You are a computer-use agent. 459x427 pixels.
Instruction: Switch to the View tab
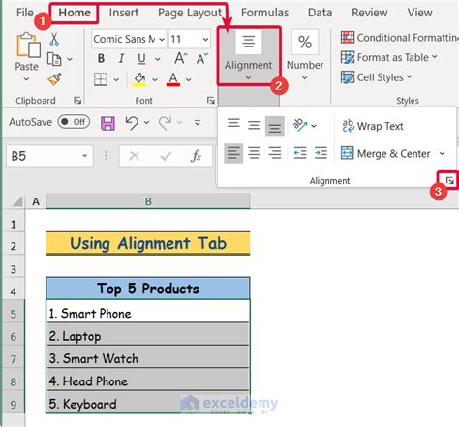coord(419,13)
